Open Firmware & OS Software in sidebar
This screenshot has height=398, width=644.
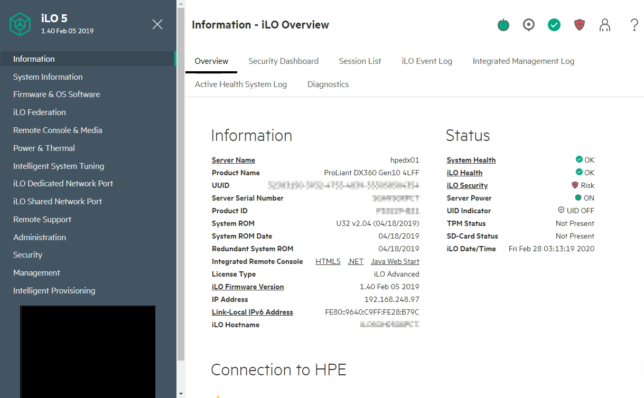coord(57,94)
